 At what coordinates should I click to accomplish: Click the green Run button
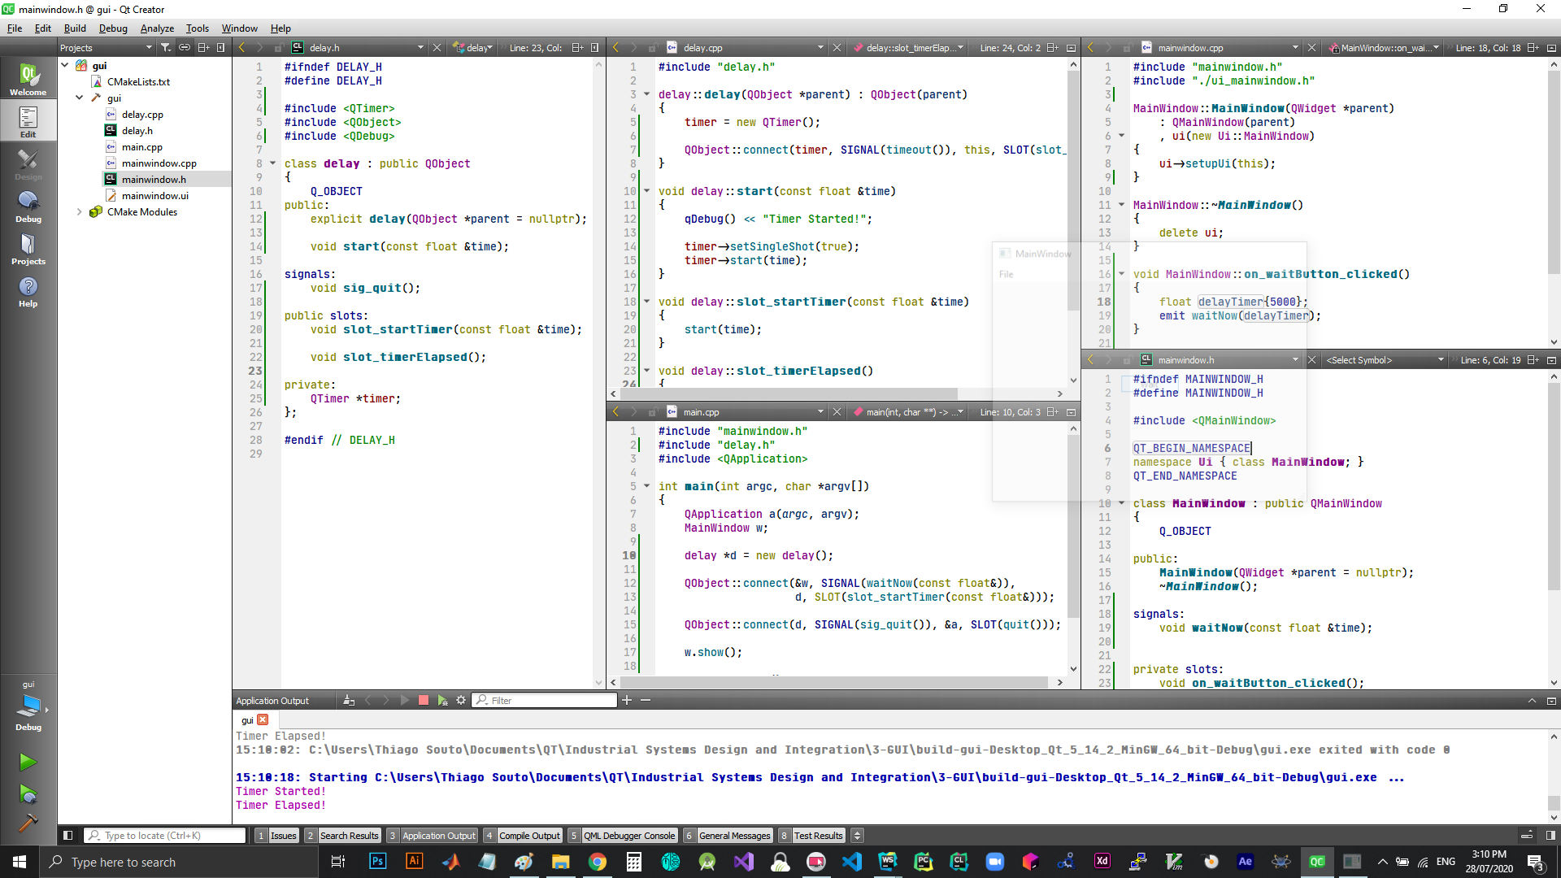[28, 762]
